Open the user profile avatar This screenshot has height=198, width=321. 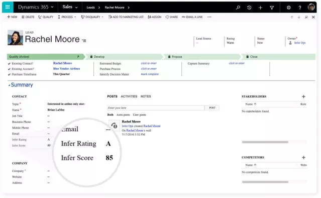tap(311, 7)
